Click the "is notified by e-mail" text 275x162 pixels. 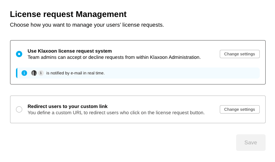coord(75,73)
